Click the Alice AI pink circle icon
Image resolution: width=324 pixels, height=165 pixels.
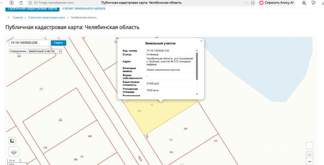[261, 3]
